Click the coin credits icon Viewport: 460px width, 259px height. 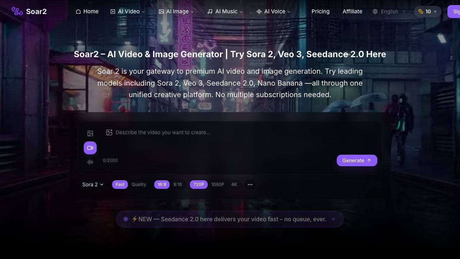click(421, 12)
